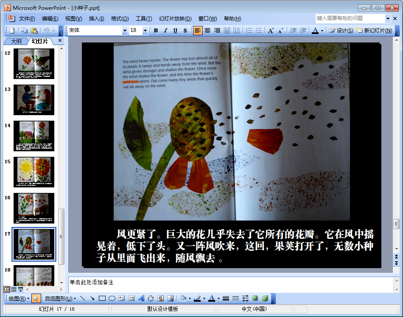Apply font color with A button
This screenshot has height=317, width=403.
[x=315, y=31]
